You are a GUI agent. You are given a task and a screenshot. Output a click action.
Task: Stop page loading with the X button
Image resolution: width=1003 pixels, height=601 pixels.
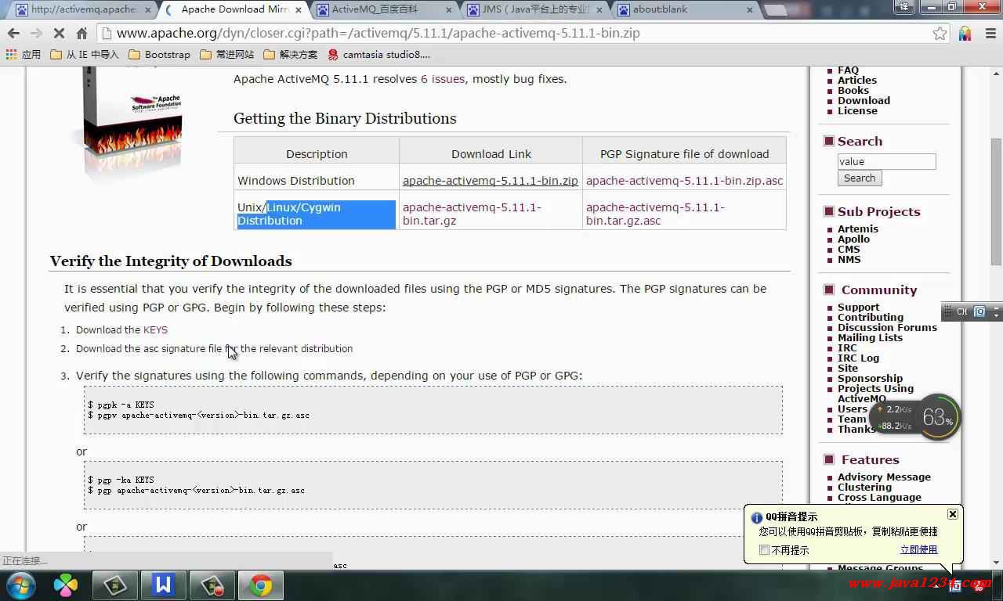click(x=60, y=34)
